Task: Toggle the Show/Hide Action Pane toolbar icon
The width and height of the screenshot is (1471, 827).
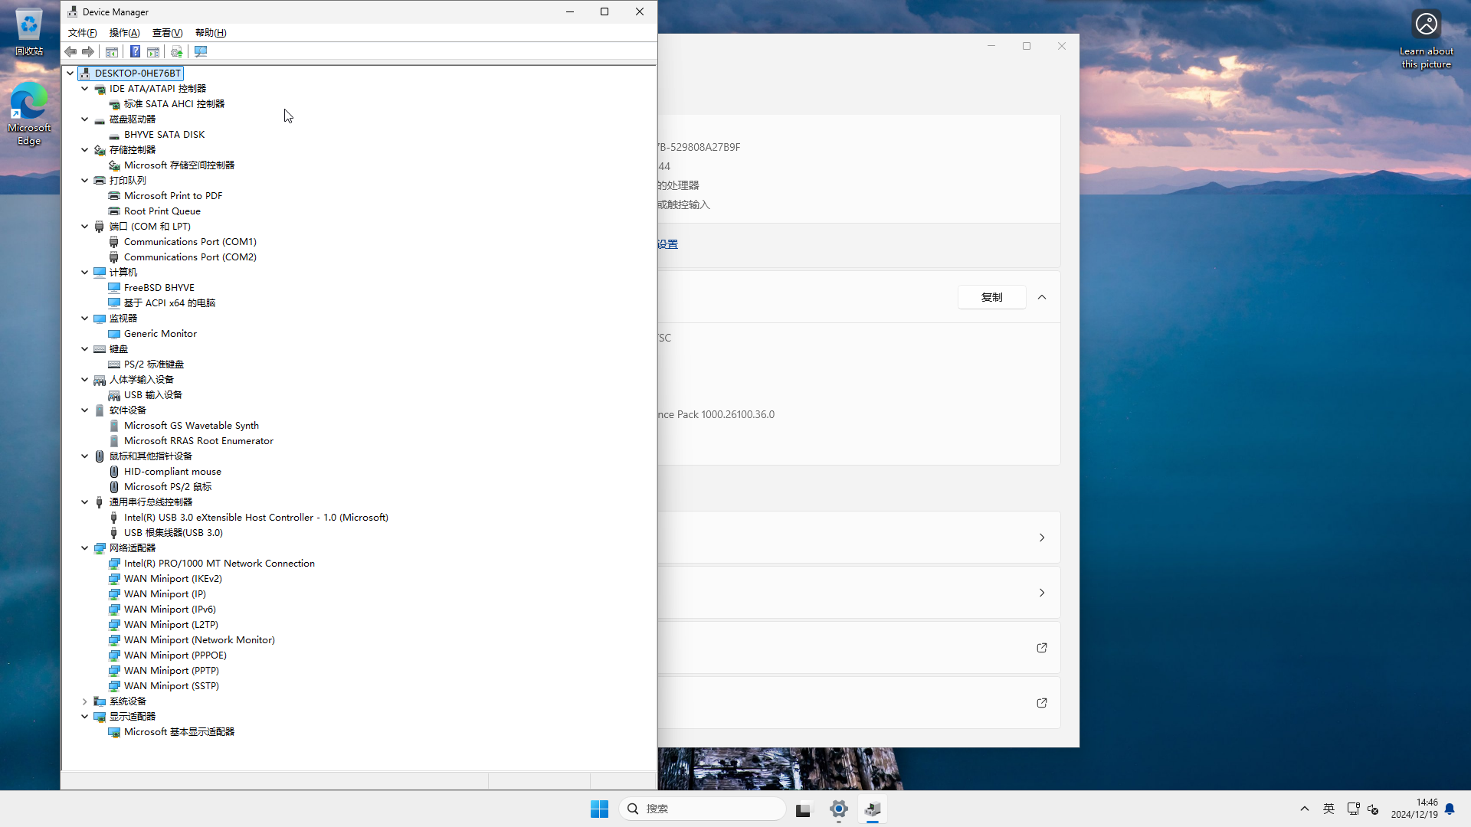Action: point(153,51)
